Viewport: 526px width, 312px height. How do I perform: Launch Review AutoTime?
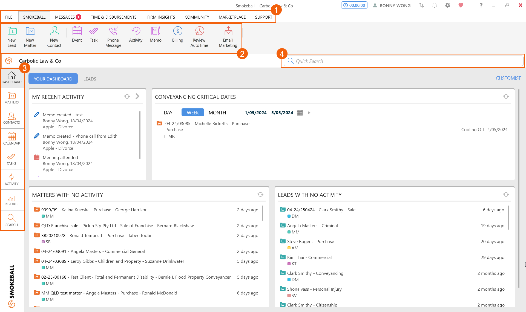click(x=199, y=37)
